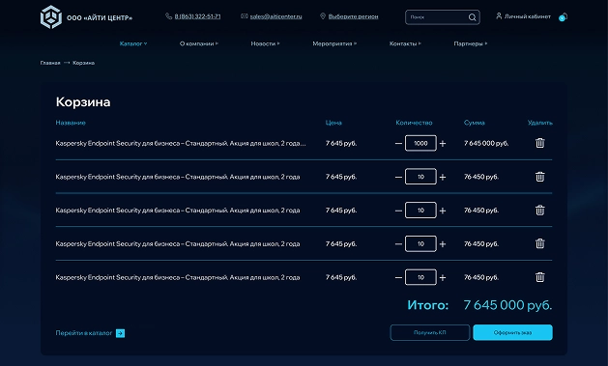Image resolution: width=608 pixels, height=366 pixels.
Task: Click Корзина breadcrumb text
Action: pos(84,63)
